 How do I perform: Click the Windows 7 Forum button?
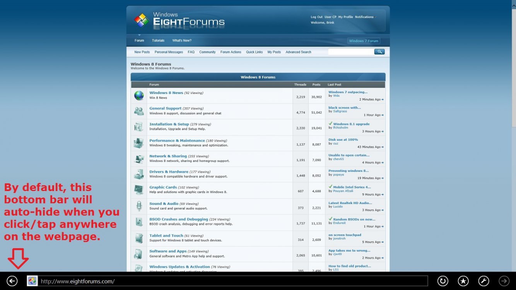364,41
